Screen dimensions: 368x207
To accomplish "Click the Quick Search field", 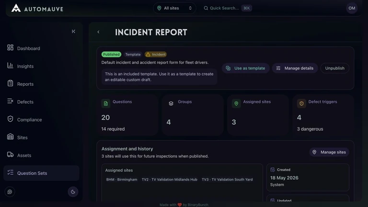I will [x=228, y=8].
